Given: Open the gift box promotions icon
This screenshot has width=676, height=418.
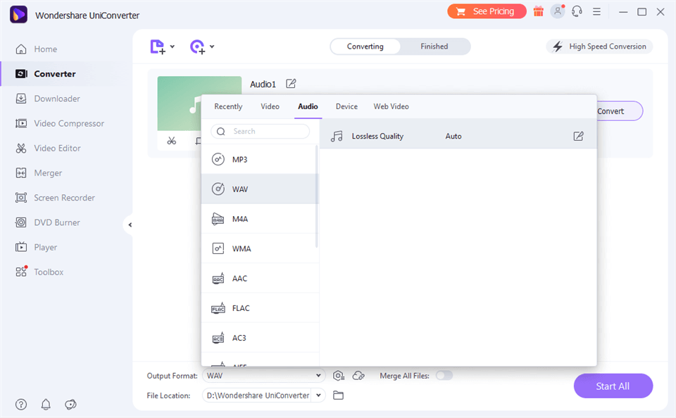Looking at the screenshot, I should (x=539, y=12).
